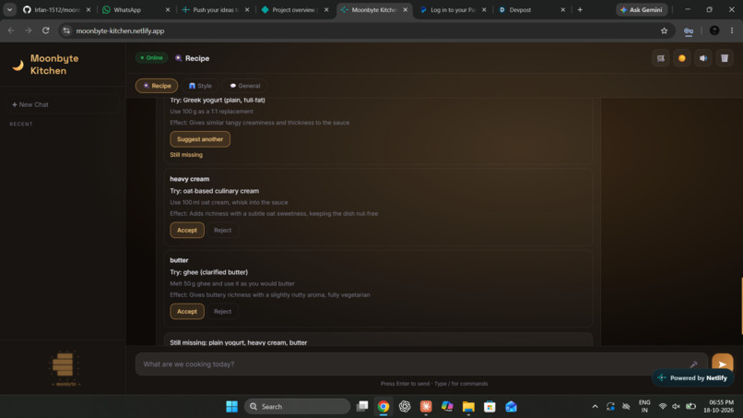Click the Online status indicator
The image size is (743, 418).
(x=151, y=58)
